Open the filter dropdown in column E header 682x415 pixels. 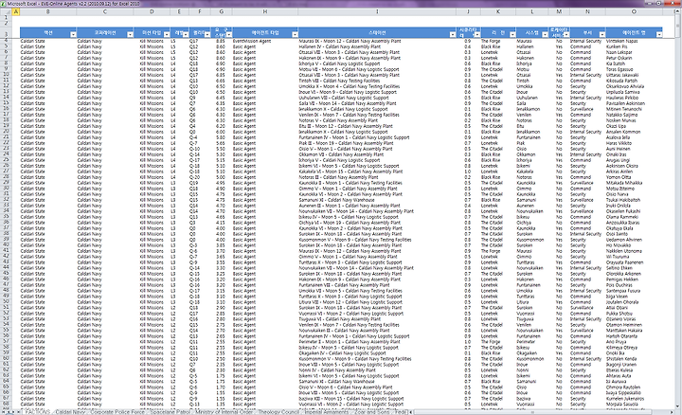tap(186, 34)
